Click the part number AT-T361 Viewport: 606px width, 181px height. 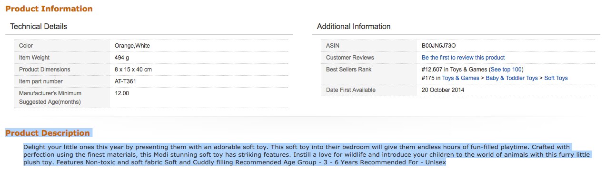126,81
